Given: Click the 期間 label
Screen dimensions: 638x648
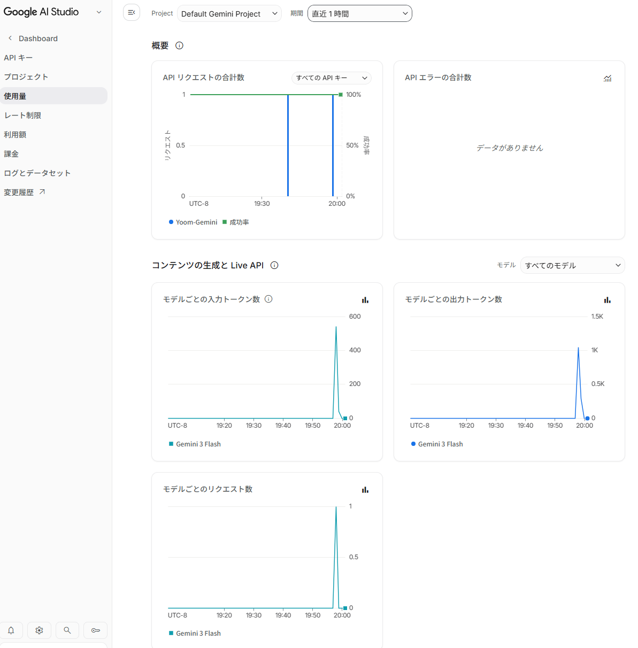Looking at the screenshot, I should (297, 13).
